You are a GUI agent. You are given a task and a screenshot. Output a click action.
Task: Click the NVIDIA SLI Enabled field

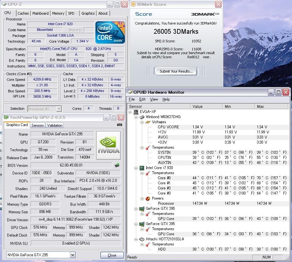point(76,243)
